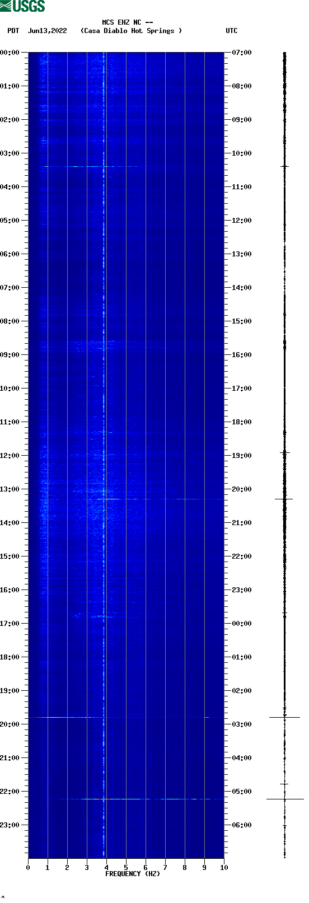Click the 06:00 UTC time label

point(242,825)
